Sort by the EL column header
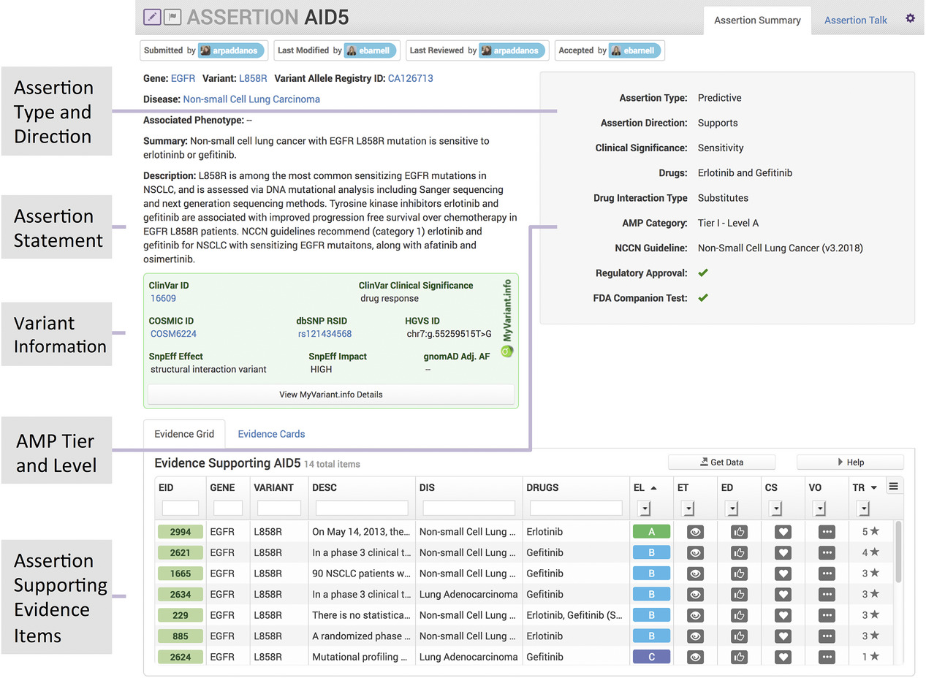Image resolution: width=926 pixels, height=678 pixels. pos(645,487)
